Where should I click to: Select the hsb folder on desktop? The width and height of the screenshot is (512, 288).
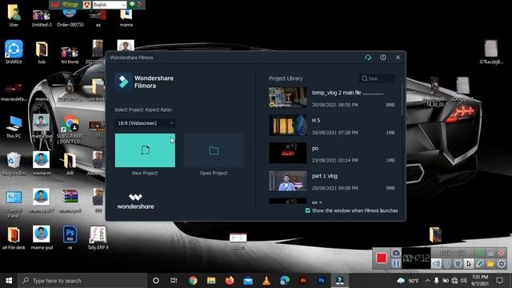[42, 52]
